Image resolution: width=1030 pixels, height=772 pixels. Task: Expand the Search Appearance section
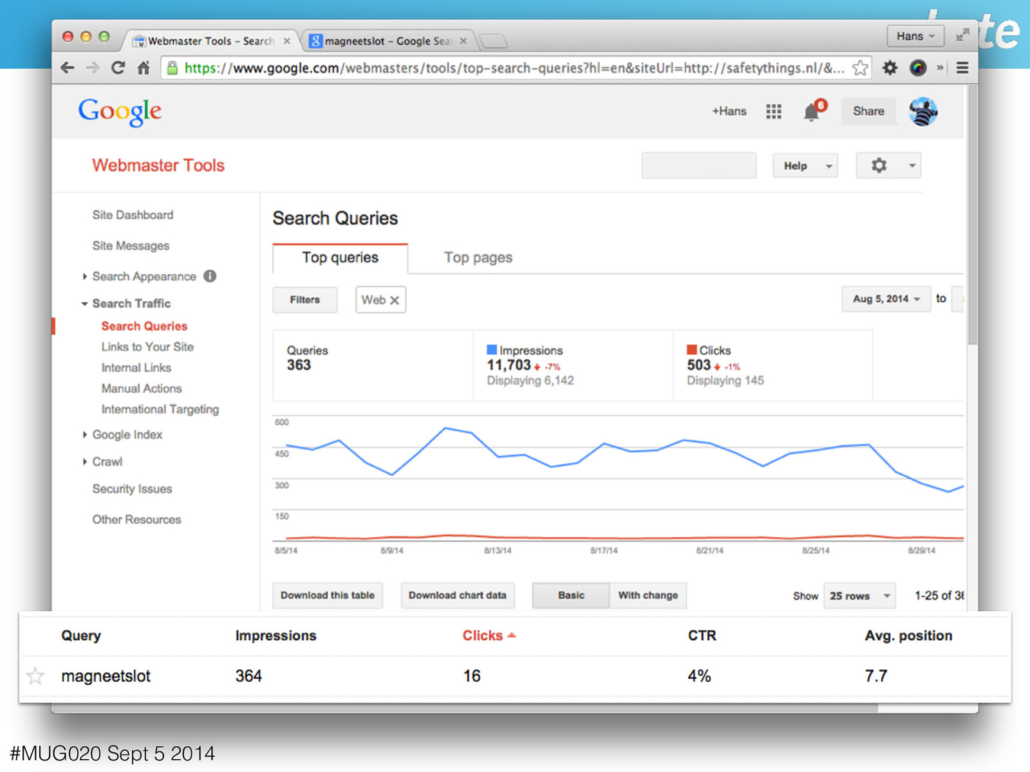pos(84,276)
